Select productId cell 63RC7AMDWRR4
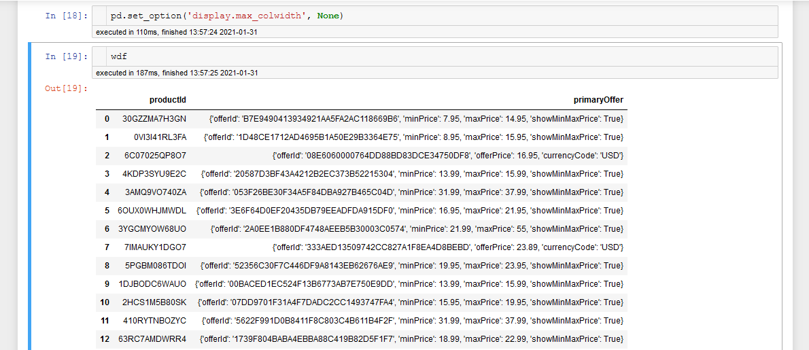The width and height of the screenshot is (809, 350). pos(152,338)
